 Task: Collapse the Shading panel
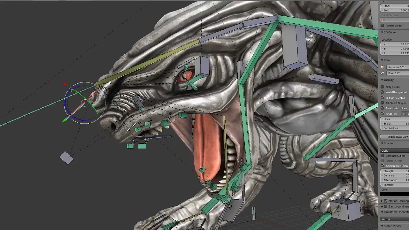tap(382, 143)
